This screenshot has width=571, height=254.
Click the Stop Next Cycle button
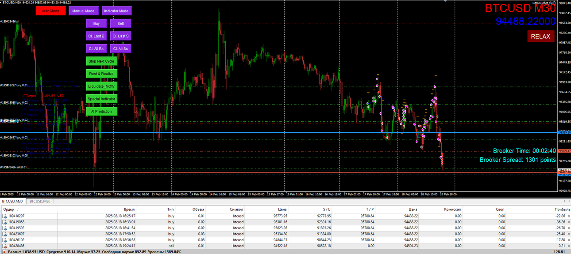101,61
